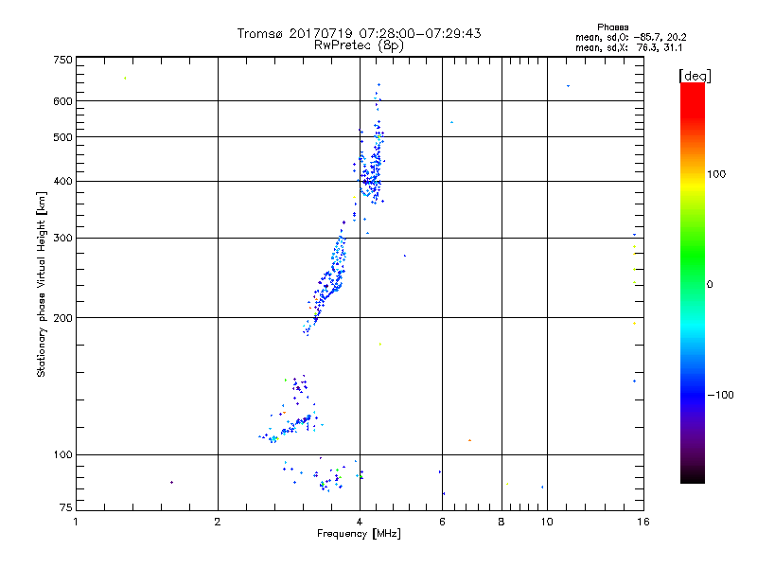757x568 pixels.
Task: Click the 'Frequency [MHz]' axis label
Action: coord(359,534)
